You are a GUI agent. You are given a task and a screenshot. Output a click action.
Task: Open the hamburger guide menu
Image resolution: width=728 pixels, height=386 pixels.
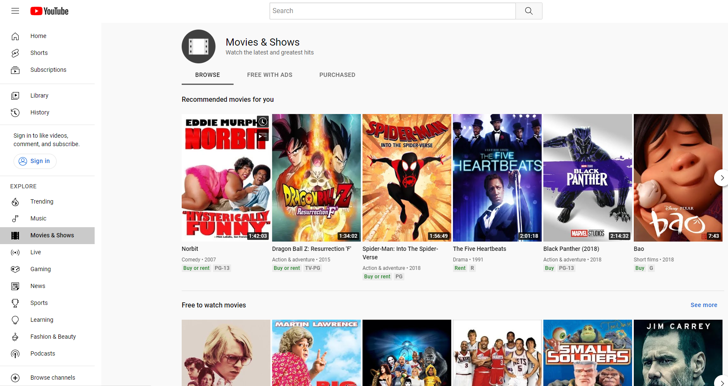15,11
